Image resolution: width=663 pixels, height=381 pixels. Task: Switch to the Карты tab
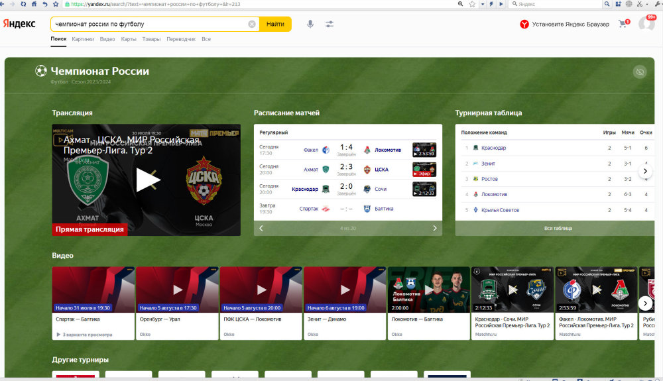[x=129, y=39]
